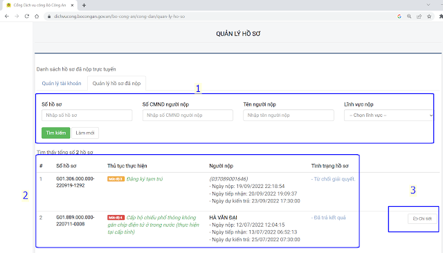Image resolution: width=443 pixels, height=253 pixels.
Task: Open the zoom magnifier icon
Action: click(409, 17)
